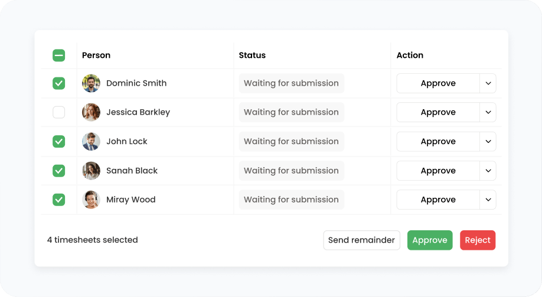Click Dominic Smith's Waiting for submission status
The image size is (542, 297).
[x=292, y=83]
